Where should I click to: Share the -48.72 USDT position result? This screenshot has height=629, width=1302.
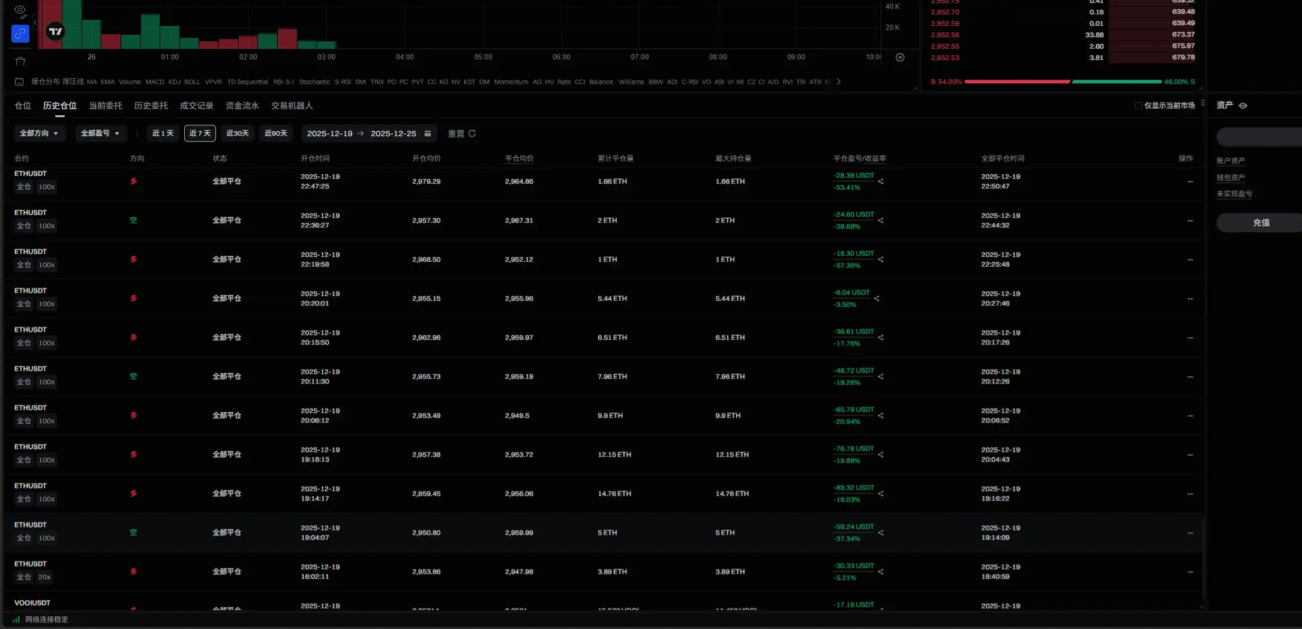[x=881, y=376]
